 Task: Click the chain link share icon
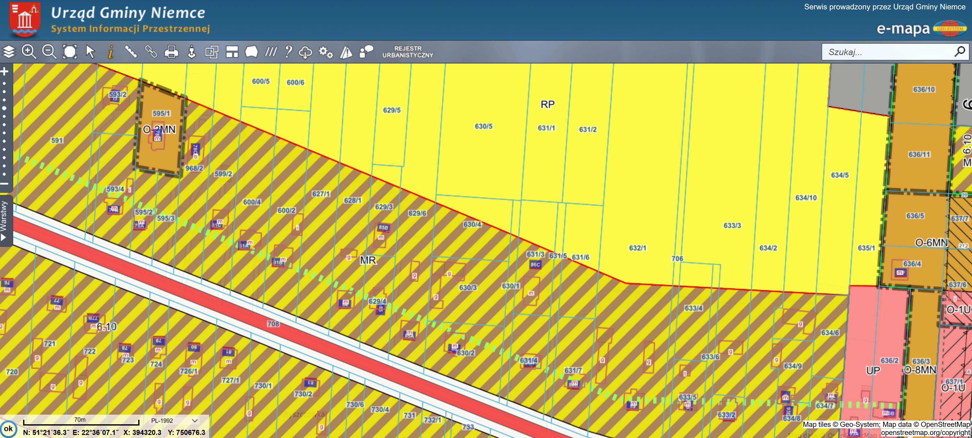tap(151, 52)
